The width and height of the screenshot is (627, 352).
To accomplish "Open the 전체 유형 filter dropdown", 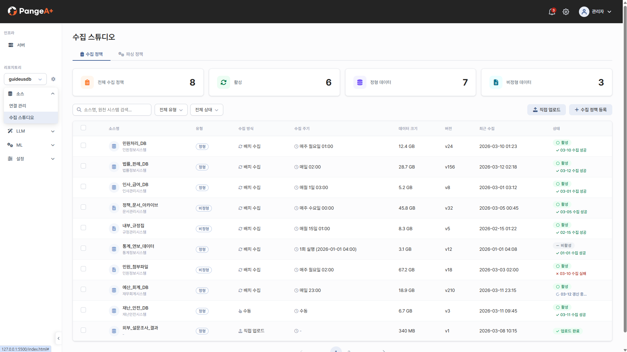I will click(171, 110).
